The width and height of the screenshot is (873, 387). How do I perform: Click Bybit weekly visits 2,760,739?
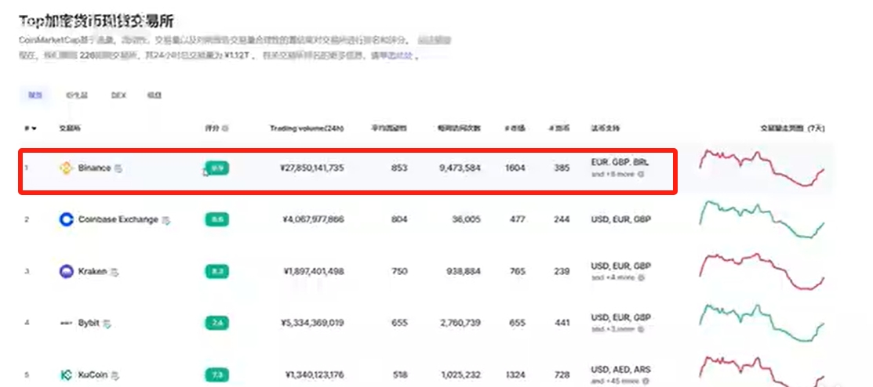click(x=460, y=323)
